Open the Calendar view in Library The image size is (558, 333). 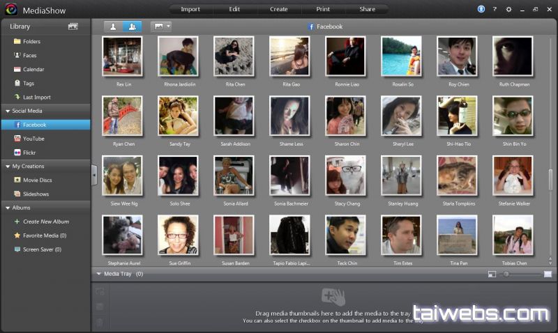[33, 69]
